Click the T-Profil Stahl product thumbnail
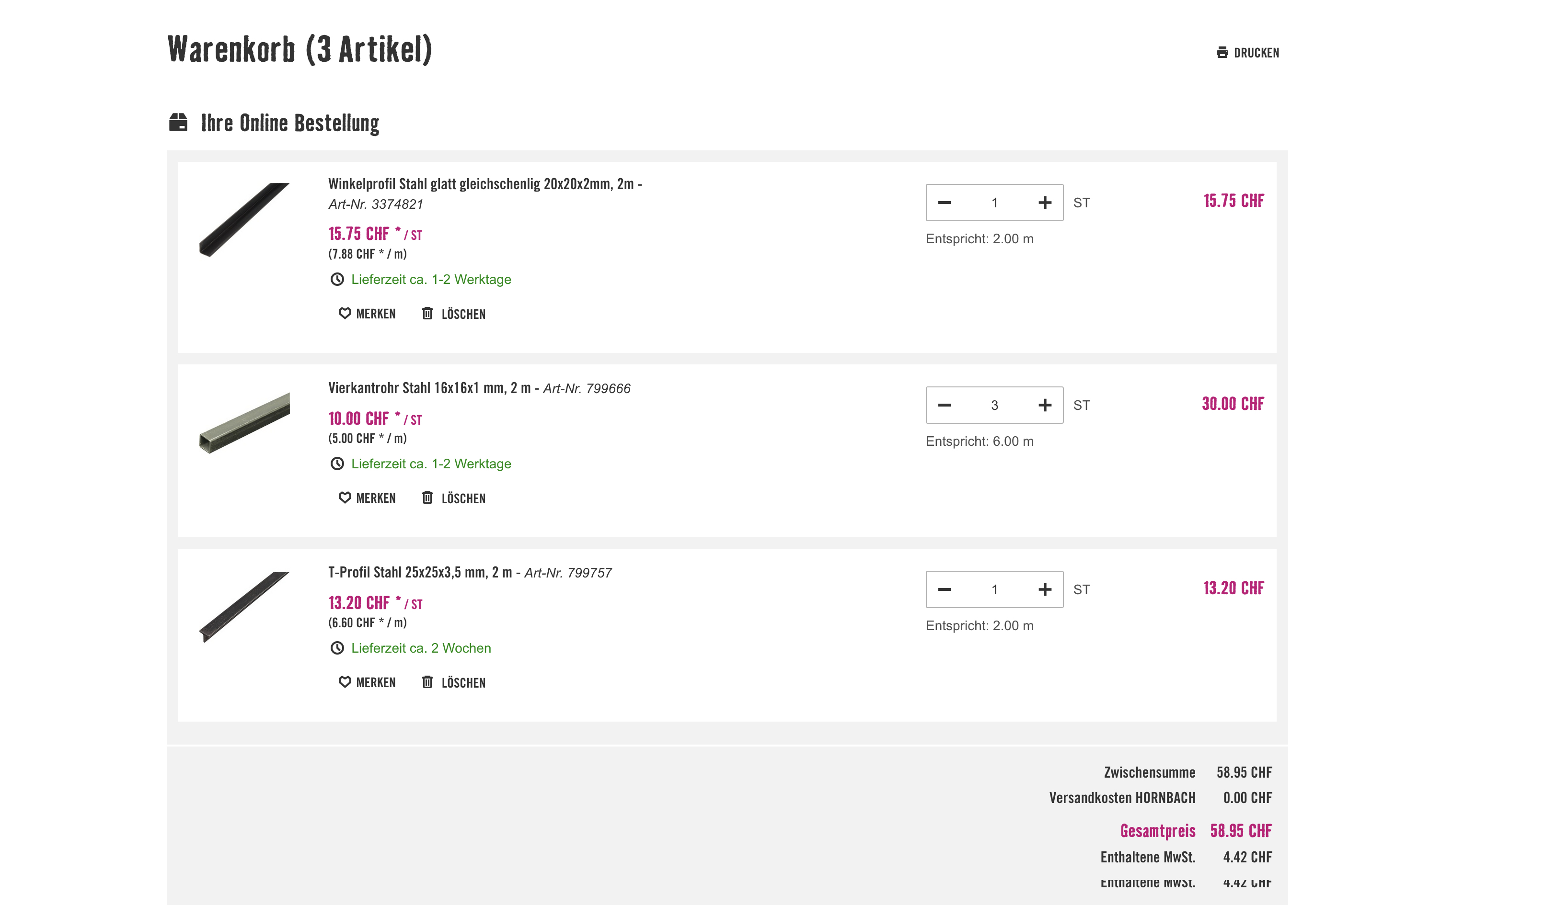Viewport: 1545px width, 905px height. pyautogui.click(x=244, y=607)
